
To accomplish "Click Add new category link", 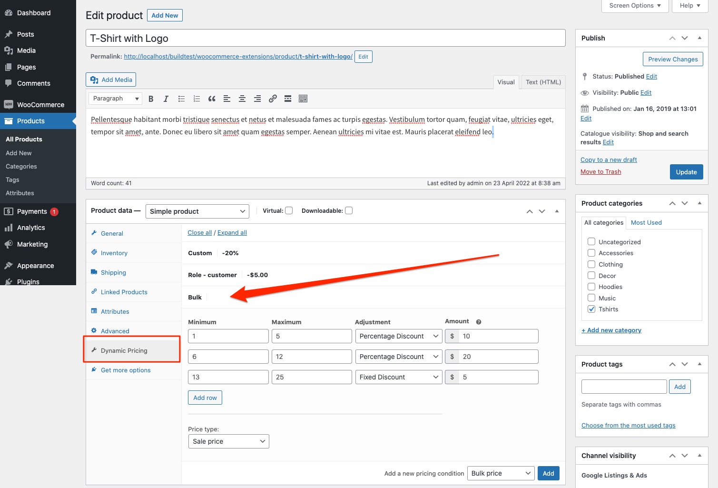I will point(611,330).
